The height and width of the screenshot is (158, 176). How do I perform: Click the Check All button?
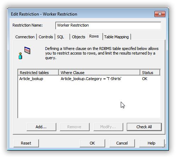click(144, 127)
